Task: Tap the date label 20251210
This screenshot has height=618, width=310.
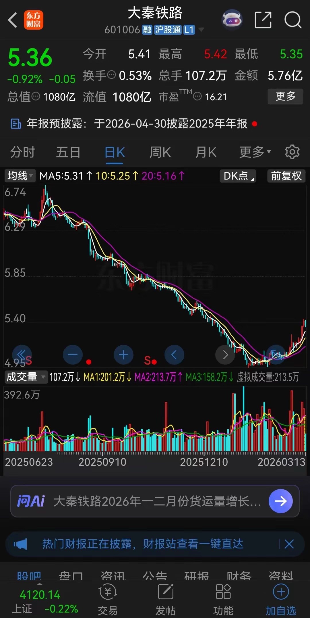Action: [x=204, y=462]
